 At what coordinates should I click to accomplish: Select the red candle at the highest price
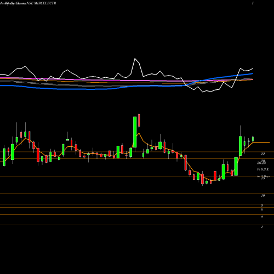[x=139, y=121]
